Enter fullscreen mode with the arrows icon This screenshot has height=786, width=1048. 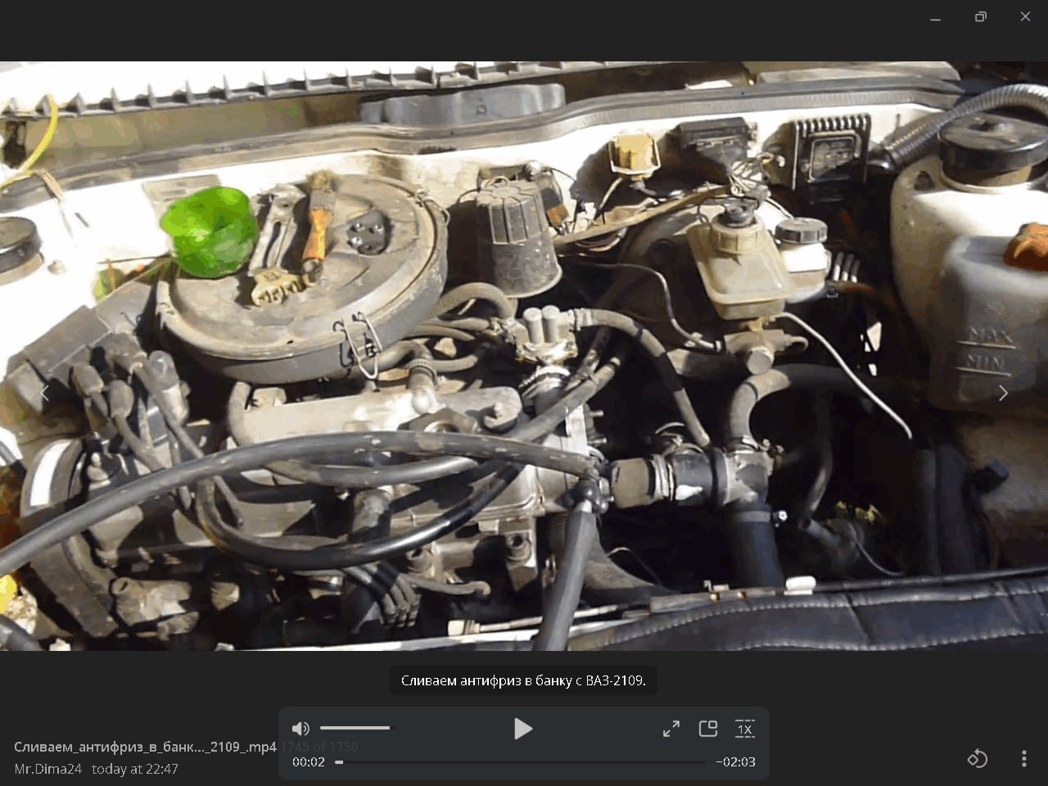671,729
